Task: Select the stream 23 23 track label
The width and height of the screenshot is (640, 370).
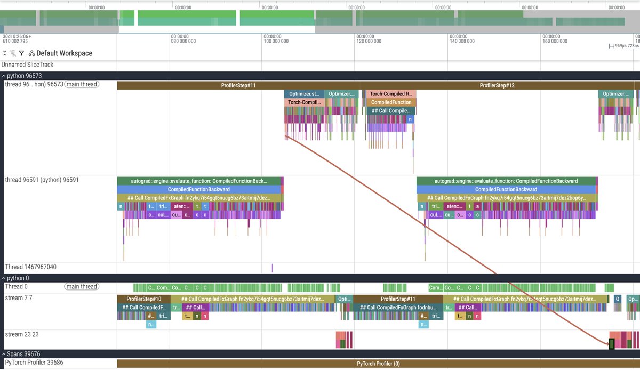Action: (x=22, y=335)
